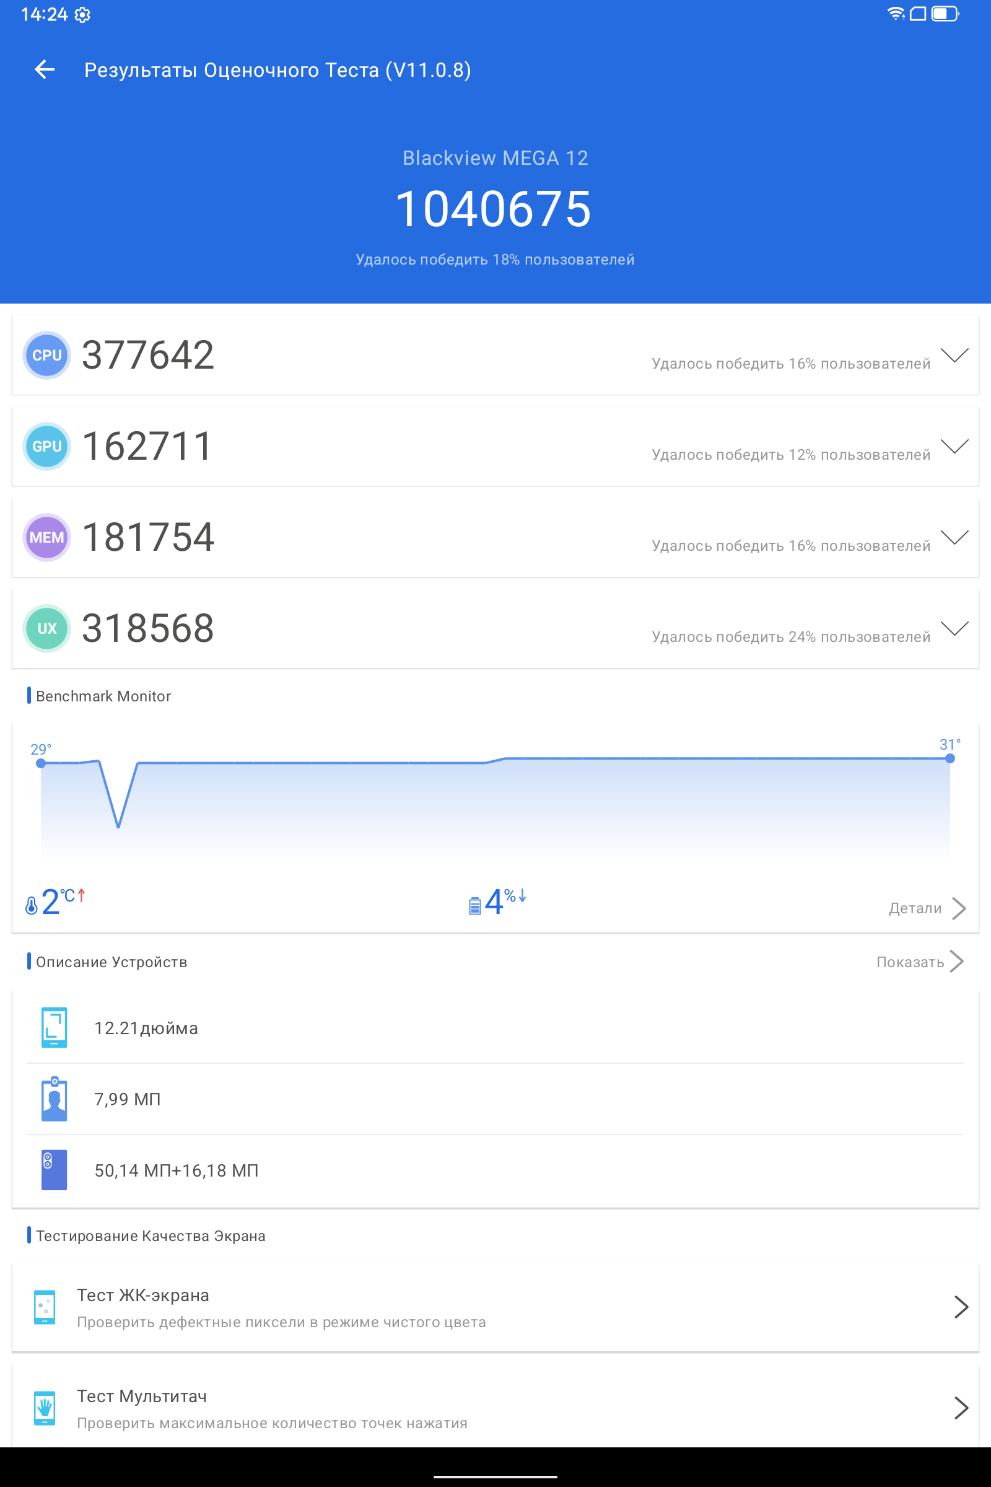
Task: Click 'Проверить максимальное количество точек нажатия' text
Action: (x=273, y=1423)
